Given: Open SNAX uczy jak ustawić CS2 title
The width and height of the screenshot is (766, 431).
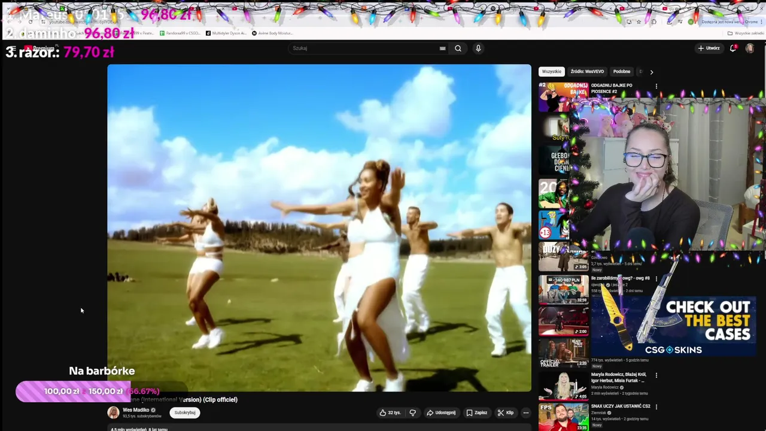Looking at the screenshot, I should coord(621,406).
